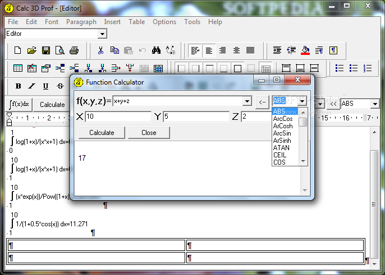Click the Copy icon
Screen dimensions: 385x275
(x=114, y=50)
